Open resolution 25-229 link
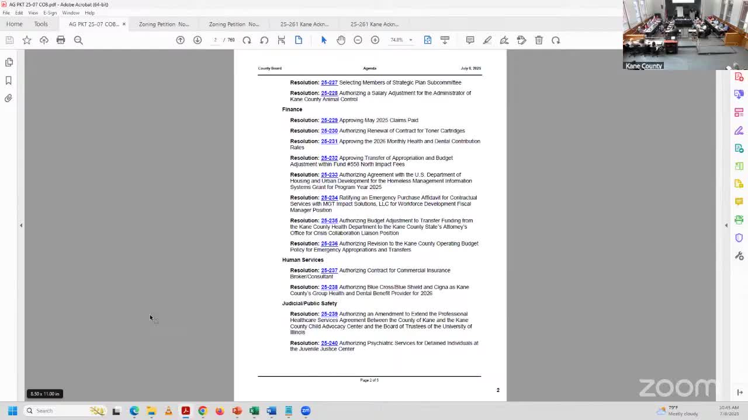748x420 pixels. pos(329,120)
